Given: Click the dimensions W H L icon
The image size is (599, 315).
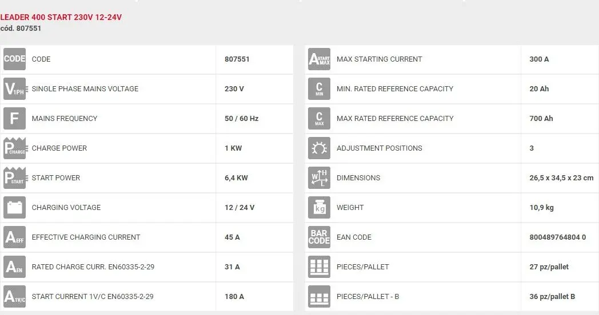Looking at the screenshot, I should (320, 178).
